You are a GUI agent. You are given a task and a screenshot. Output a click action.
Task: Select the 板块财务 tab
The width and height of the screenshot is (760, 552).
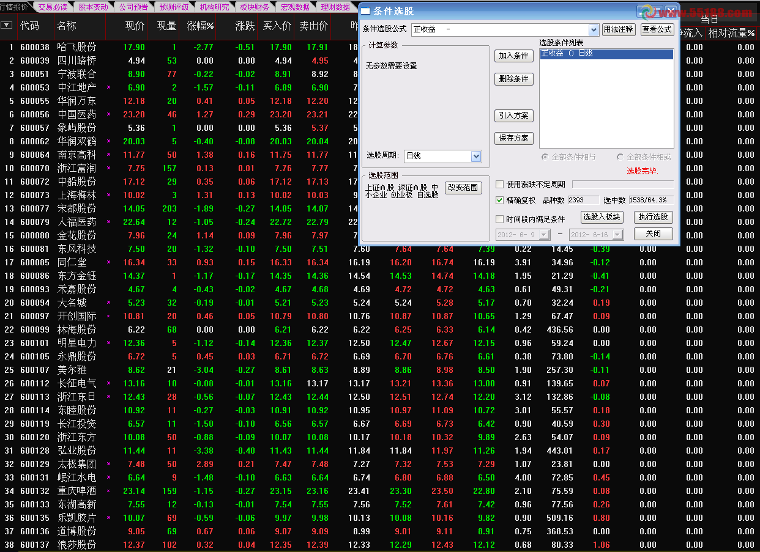click(x=255, y=7)
